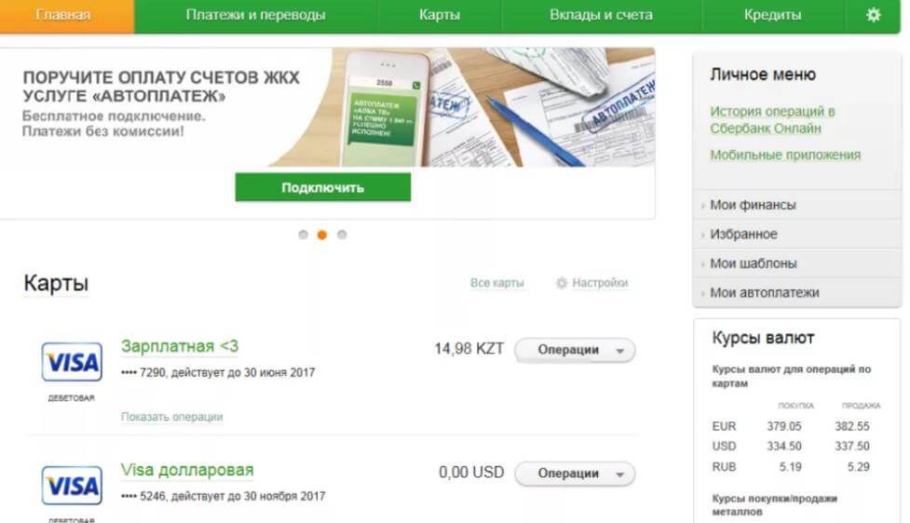This screenshot has width=910, height=523.
Task: Expand Мои автоплатежи section
Action: coord(796,293)
